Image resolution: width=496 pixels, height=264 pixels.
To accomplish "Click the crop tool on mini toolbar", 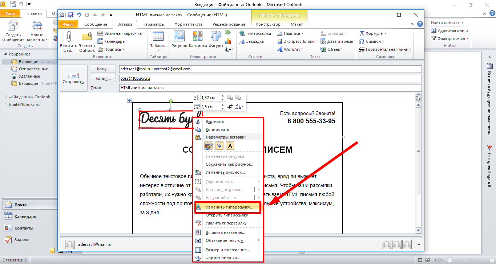I will 230,107.
